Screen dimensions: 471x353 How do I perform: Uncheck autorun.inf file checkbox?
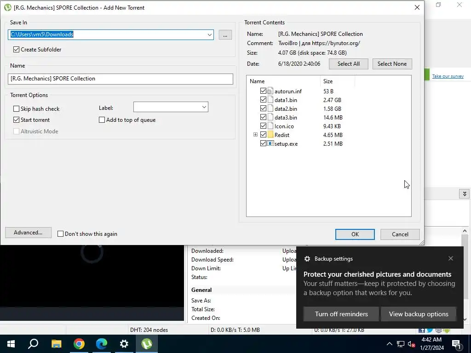coord(263,91)
